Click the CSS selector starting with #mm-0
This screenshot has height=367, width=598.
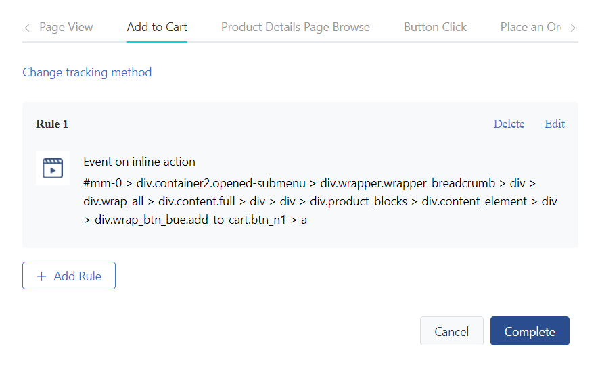coord(318,183)
